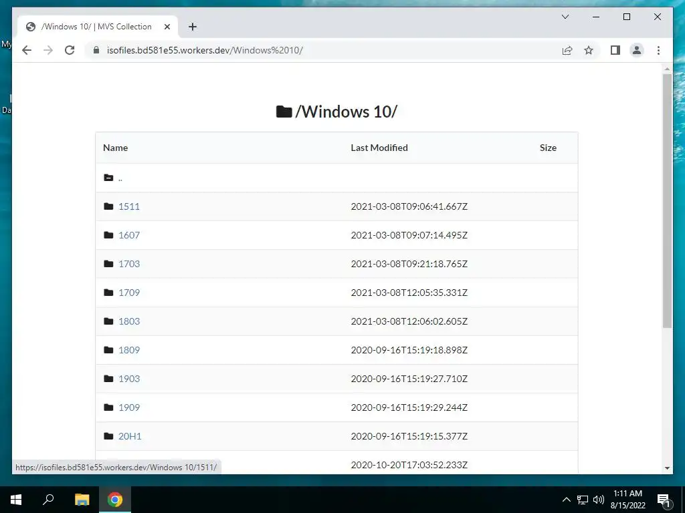This screenshot has height=513, width=685.
Task: Click the address bar URL field
Action: 323,50
